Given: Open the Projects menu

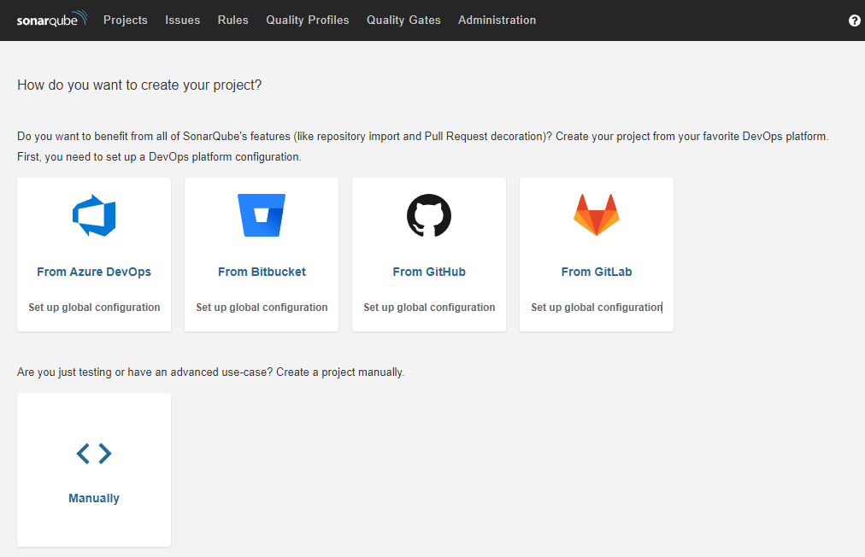Looking at the screenshot, I should [126, 20].
